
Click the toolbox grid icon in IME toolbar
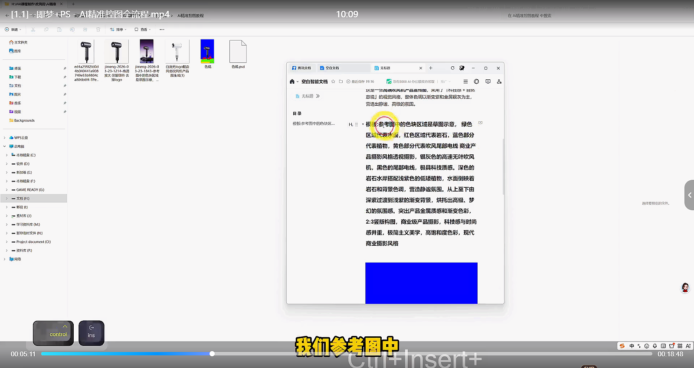[x=680, y=346]
